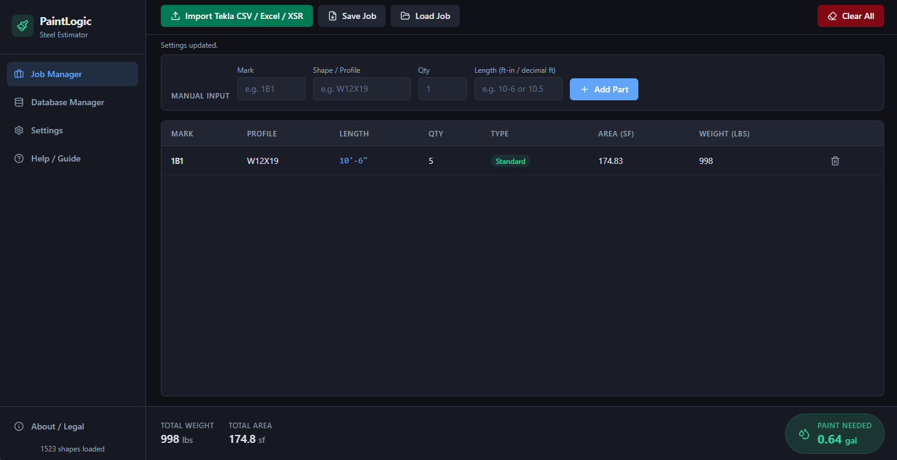Viewport: 897px width, 460px height.
Task: Click the PROFILE column header
Action: point(262,134)
